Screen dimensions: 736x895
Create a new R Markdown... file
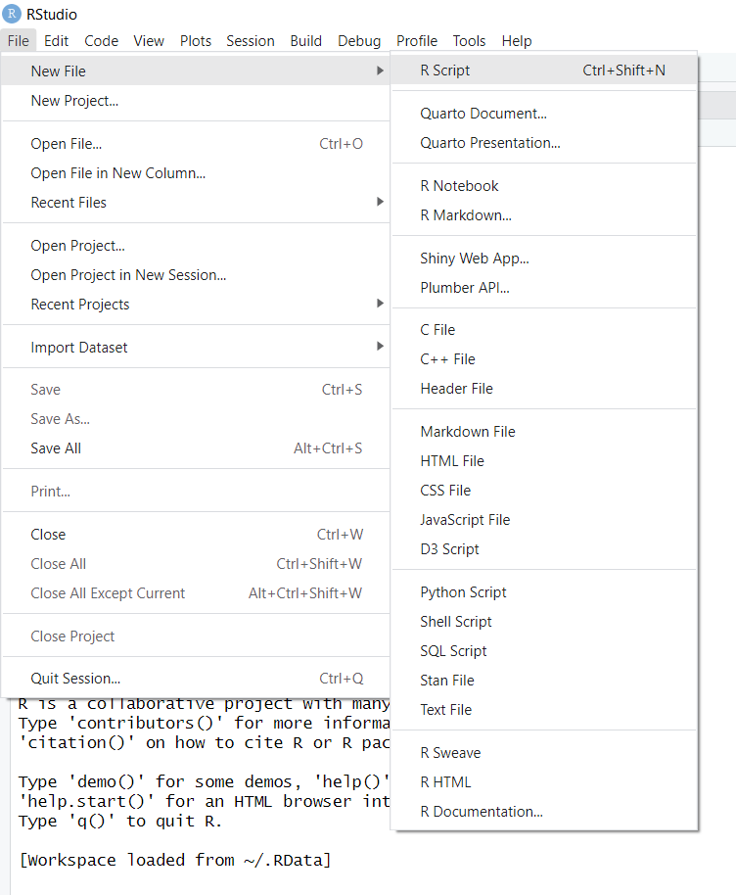coord(544,215)
